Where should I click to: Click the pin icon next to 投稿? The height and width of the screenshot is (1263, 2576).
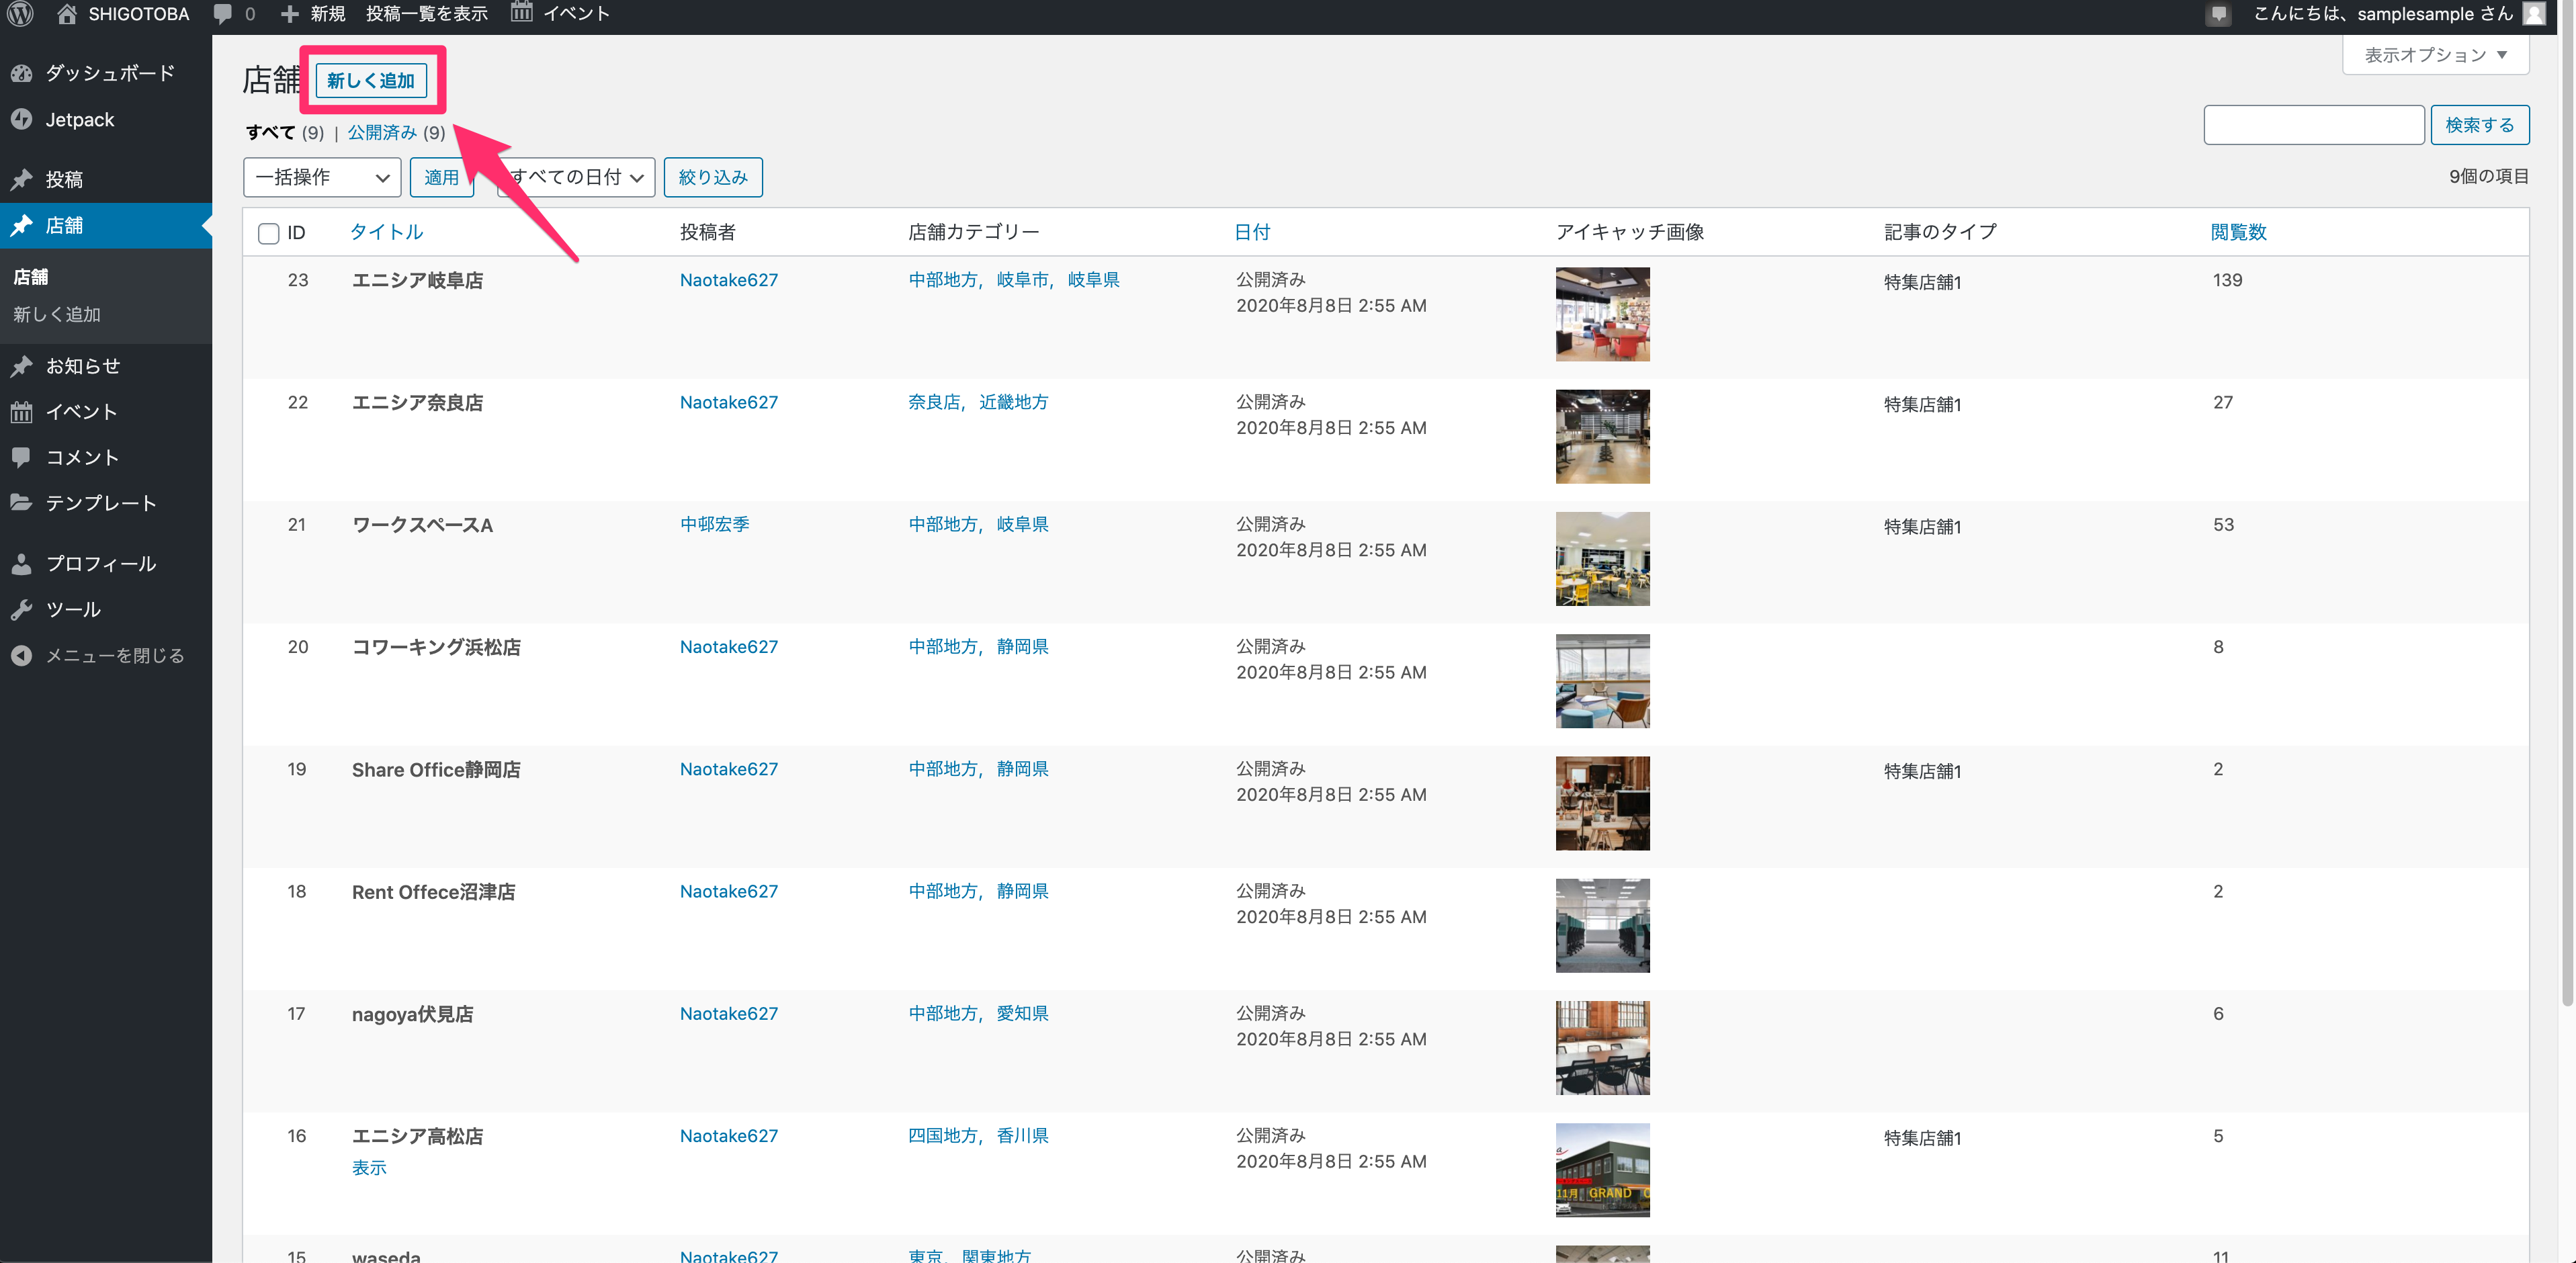pyautogui.click(x=21, y=179)
